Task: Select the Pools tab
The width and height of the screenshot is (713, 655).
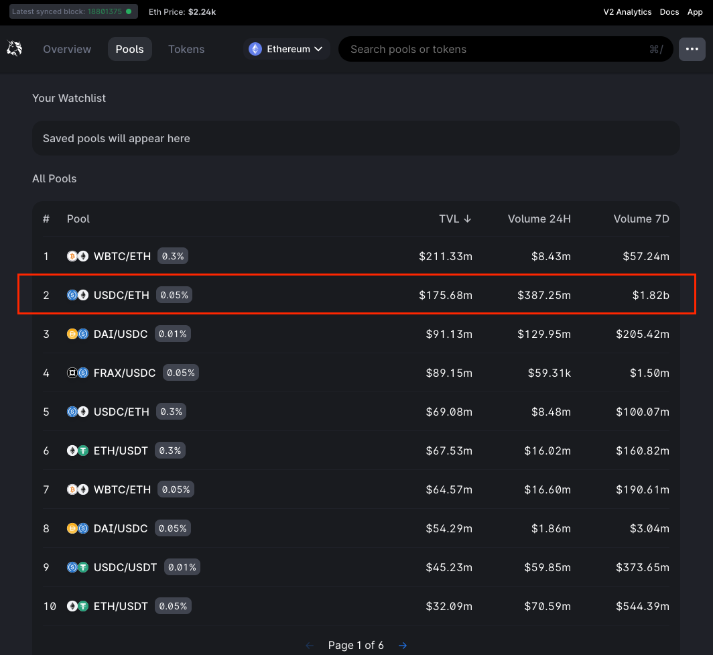Action: pos(129,49)
